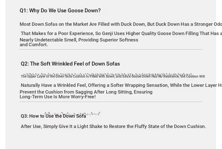This screenshot has height=149, width=222.
Task: Click the sentence After Use, Simply Give It a Light Shake
Action: (113, 126)
